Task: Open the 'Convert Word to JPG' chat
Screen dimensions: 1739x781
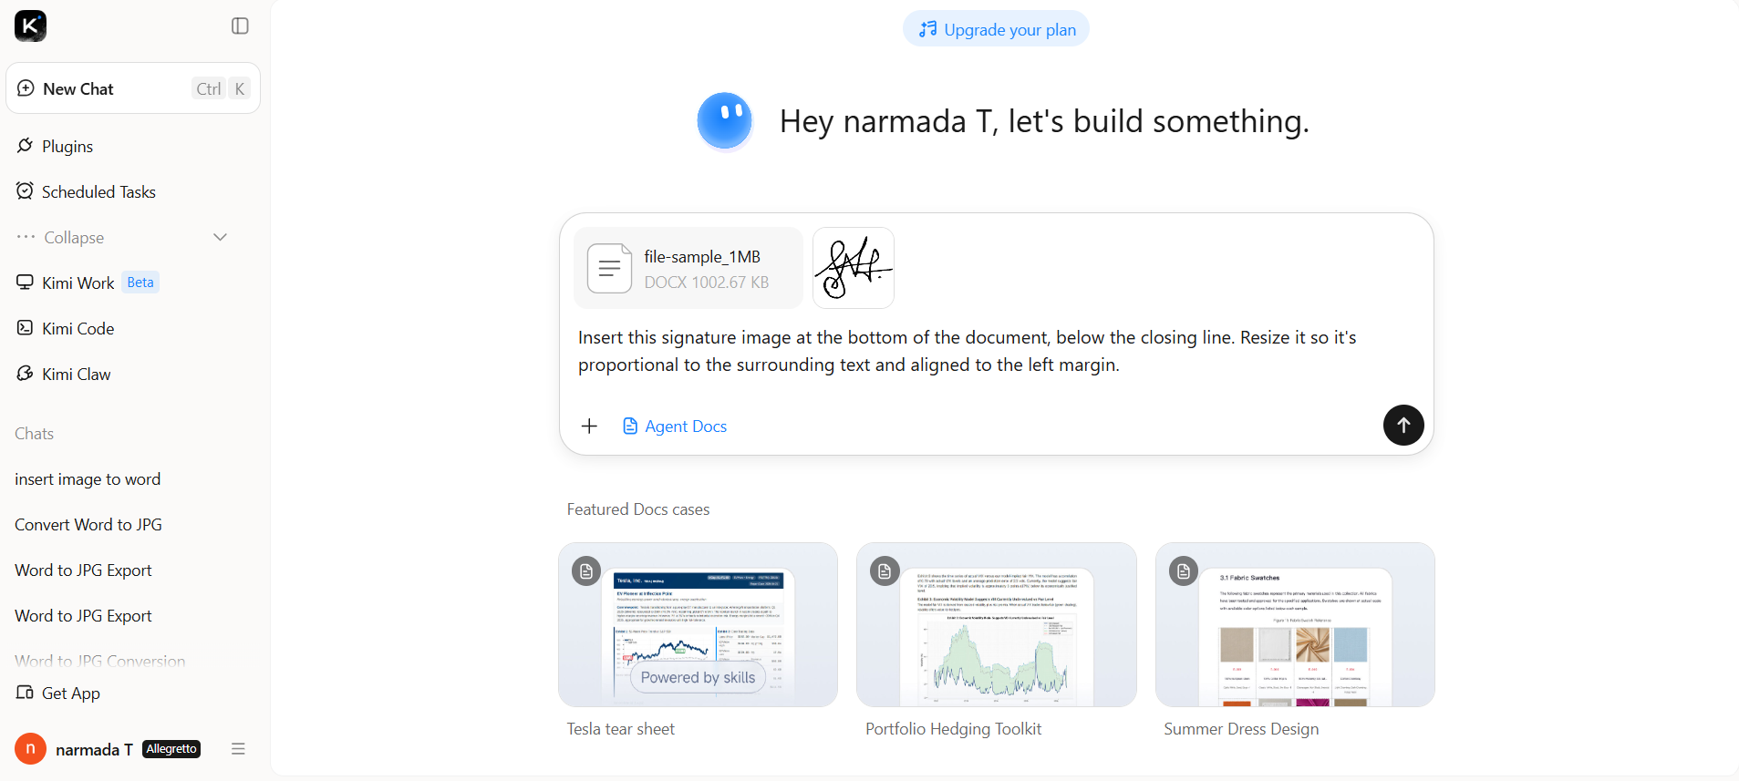Action: [88, 525]
